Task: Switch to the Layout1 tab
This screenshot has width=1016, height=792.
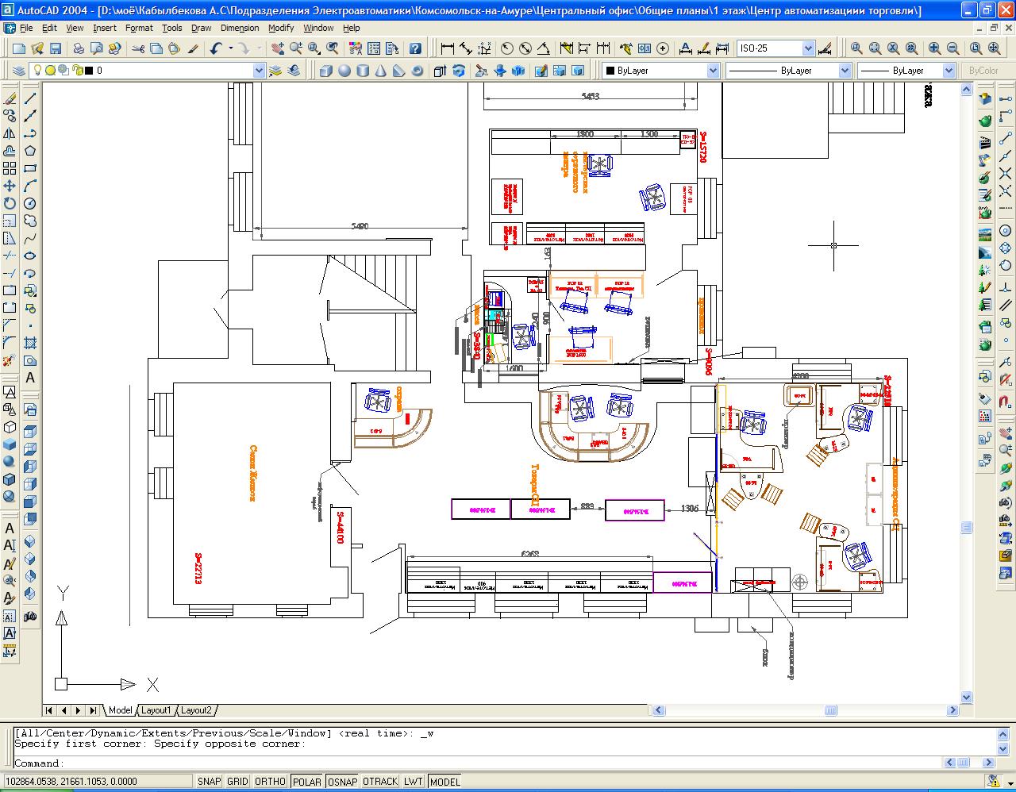Action: [x=156, y=710]
